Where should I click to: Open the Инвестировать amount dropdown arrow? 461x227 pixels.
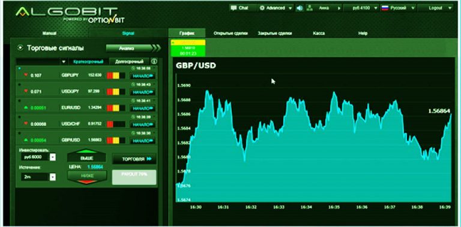coord(53,158)
